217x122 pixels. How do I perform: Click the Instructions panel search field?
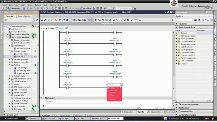pos(184,20)
